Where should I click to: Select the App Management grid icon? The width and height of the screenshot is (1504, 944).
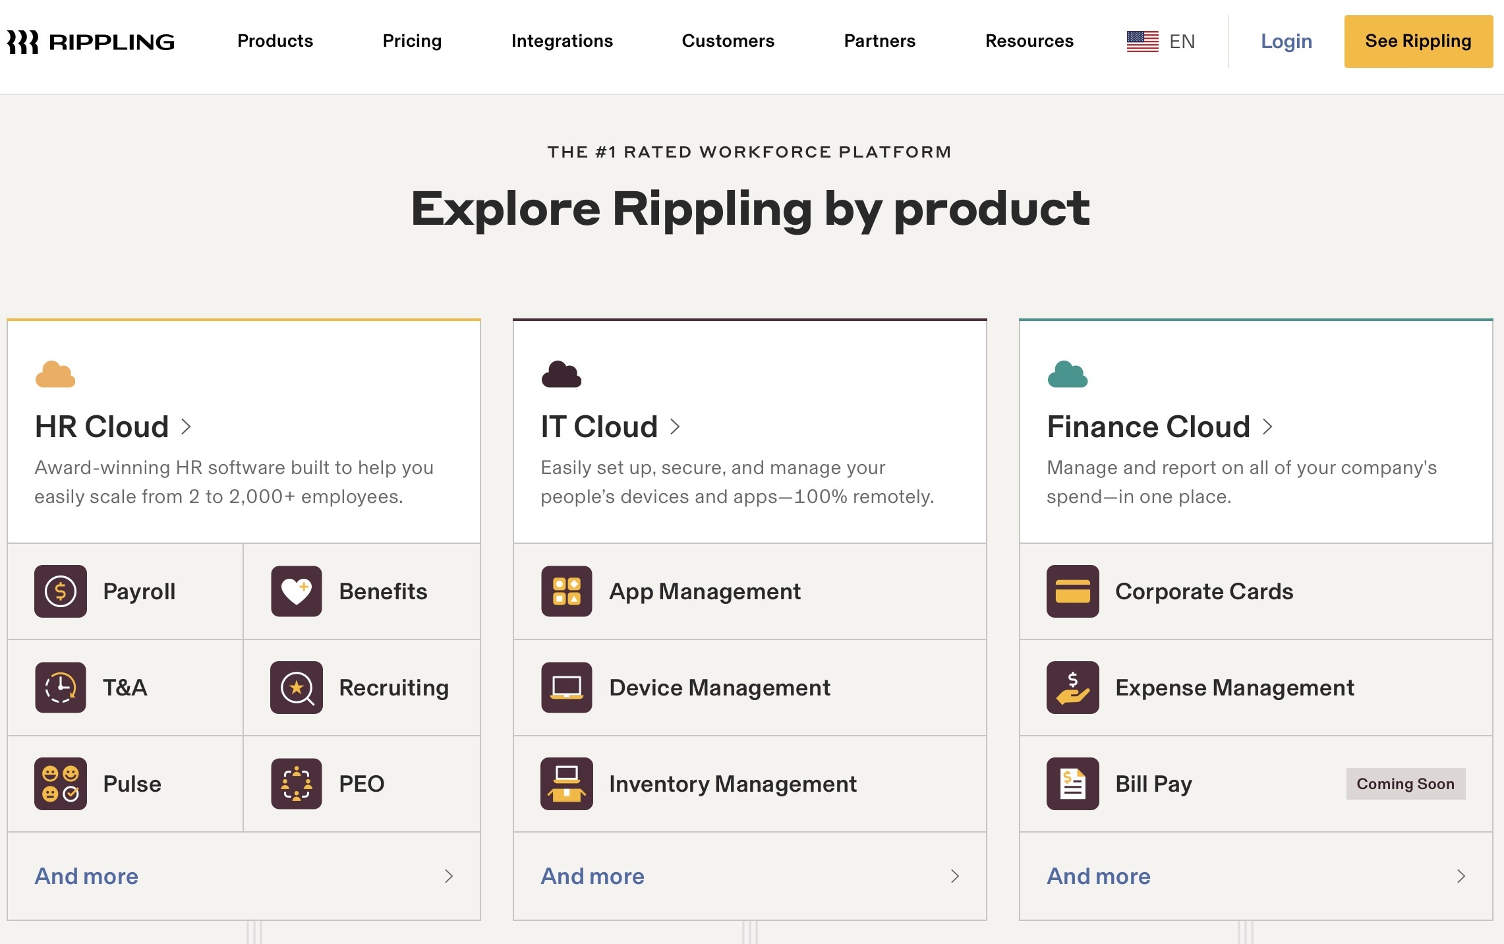click(567, 591)
